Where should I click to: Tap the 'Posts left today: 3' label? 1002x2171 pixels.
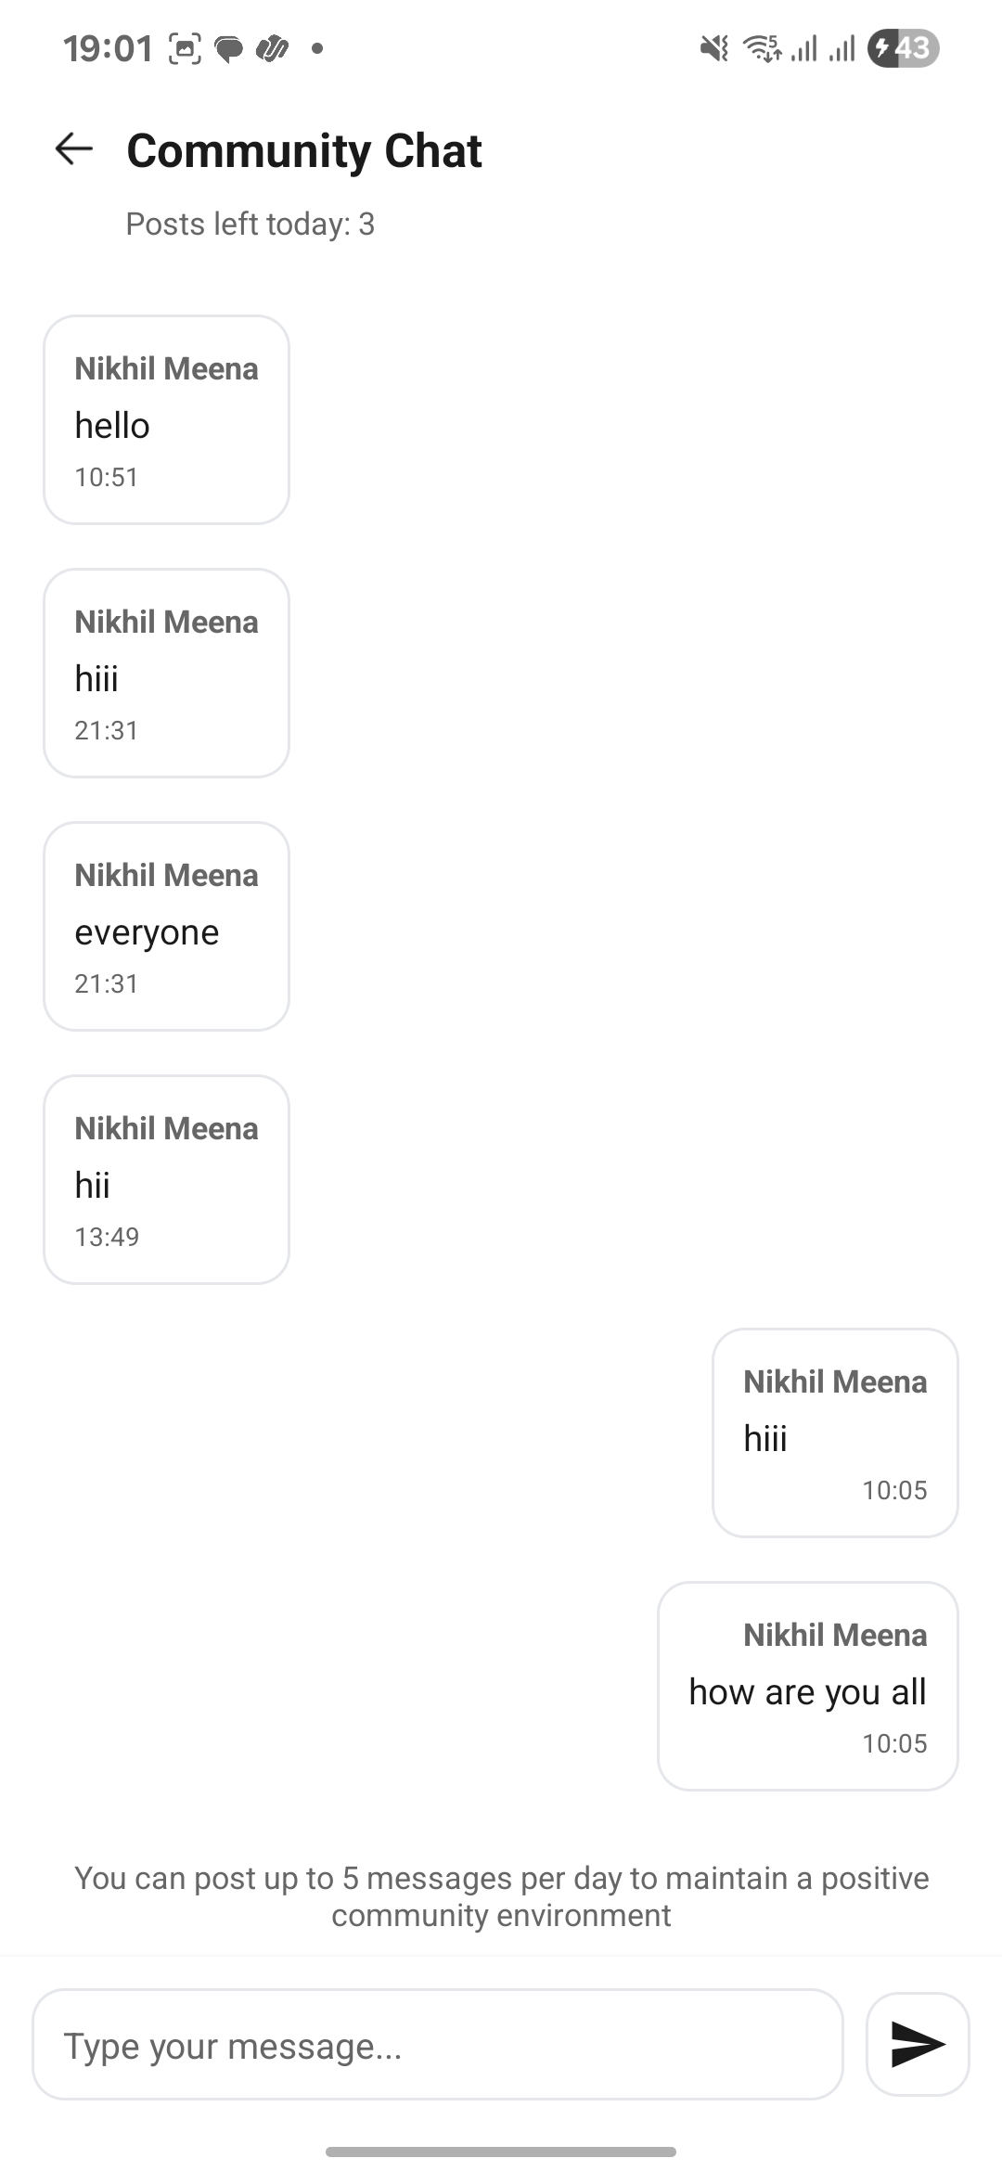coord(250,224)
